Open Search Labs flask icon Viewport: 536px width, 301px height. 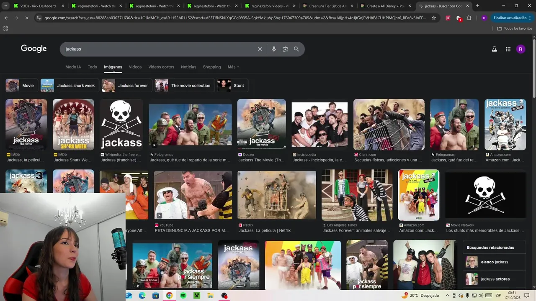(494, 49)
